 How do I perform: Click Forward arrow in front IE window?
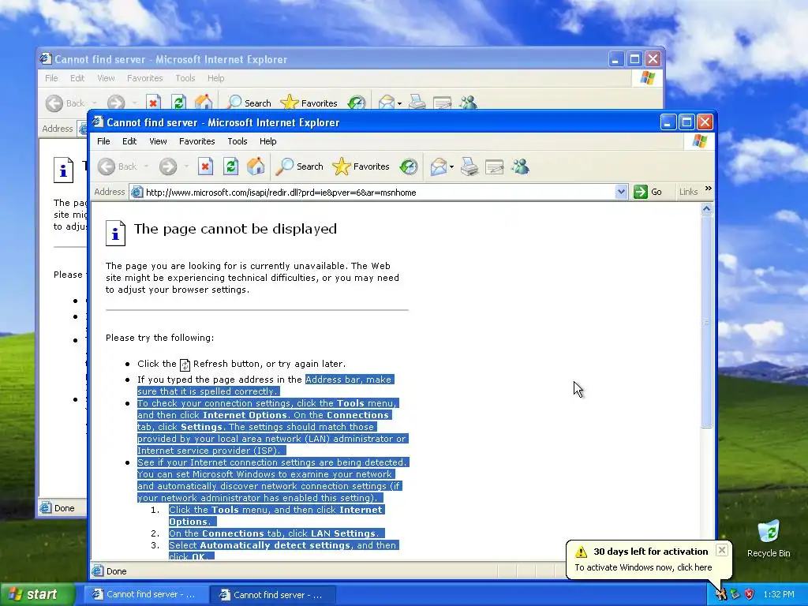pyautogui.click(x=168, y=166)
